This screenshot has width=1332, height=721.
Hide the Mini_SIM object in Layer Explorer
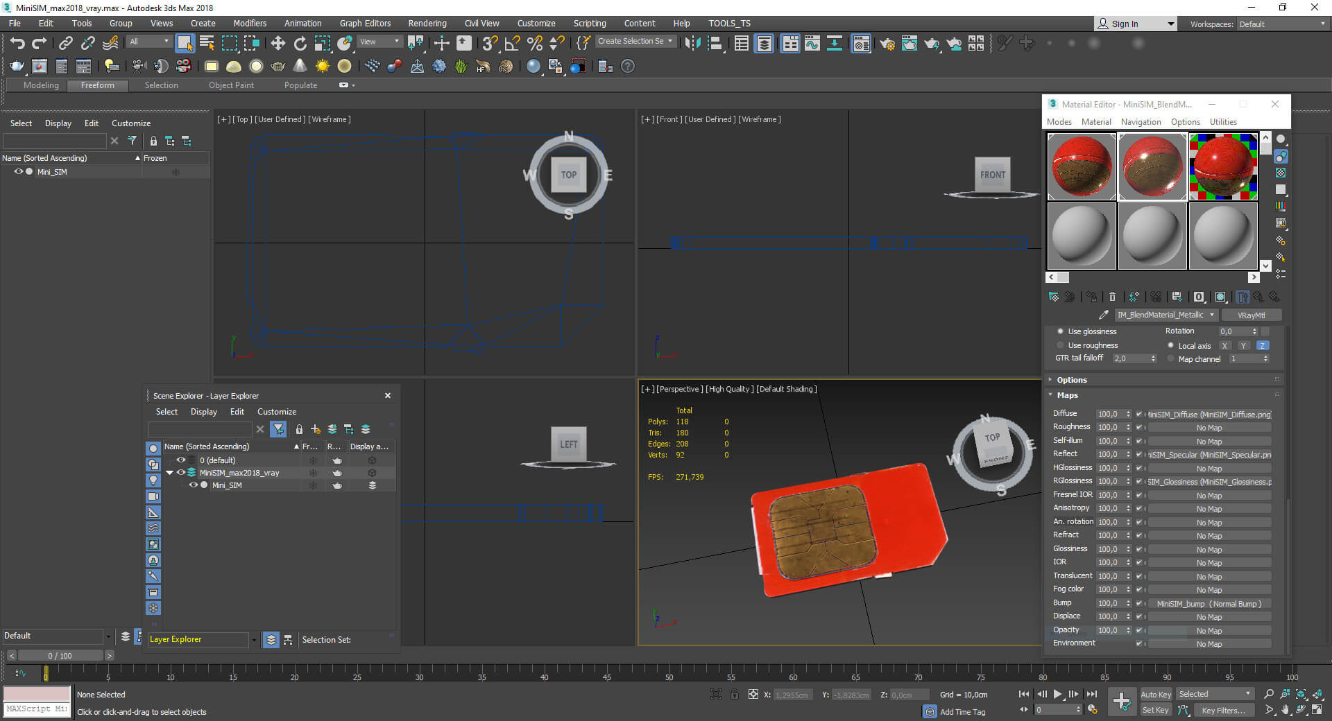[x=194, y=485]
